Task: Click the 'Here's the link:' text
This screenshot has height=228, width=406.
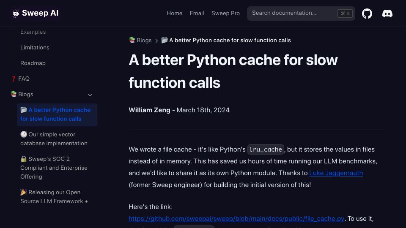Action: [x=151, y=207]
